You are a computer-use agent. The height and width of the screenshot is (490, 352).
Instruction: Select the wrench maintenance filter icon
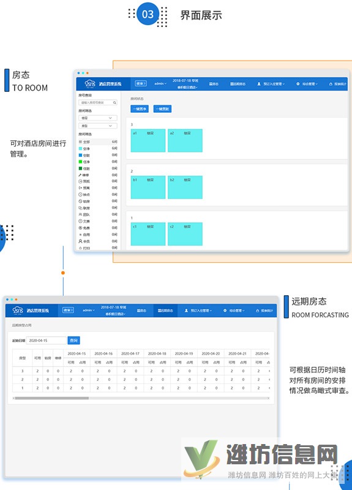(x=80, y=175)
